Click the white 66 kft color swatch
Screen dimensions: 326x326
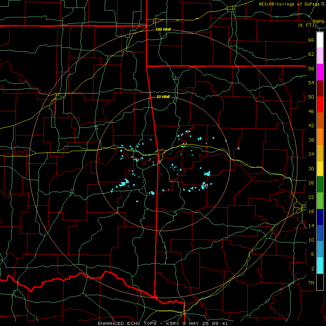(320, 40)
